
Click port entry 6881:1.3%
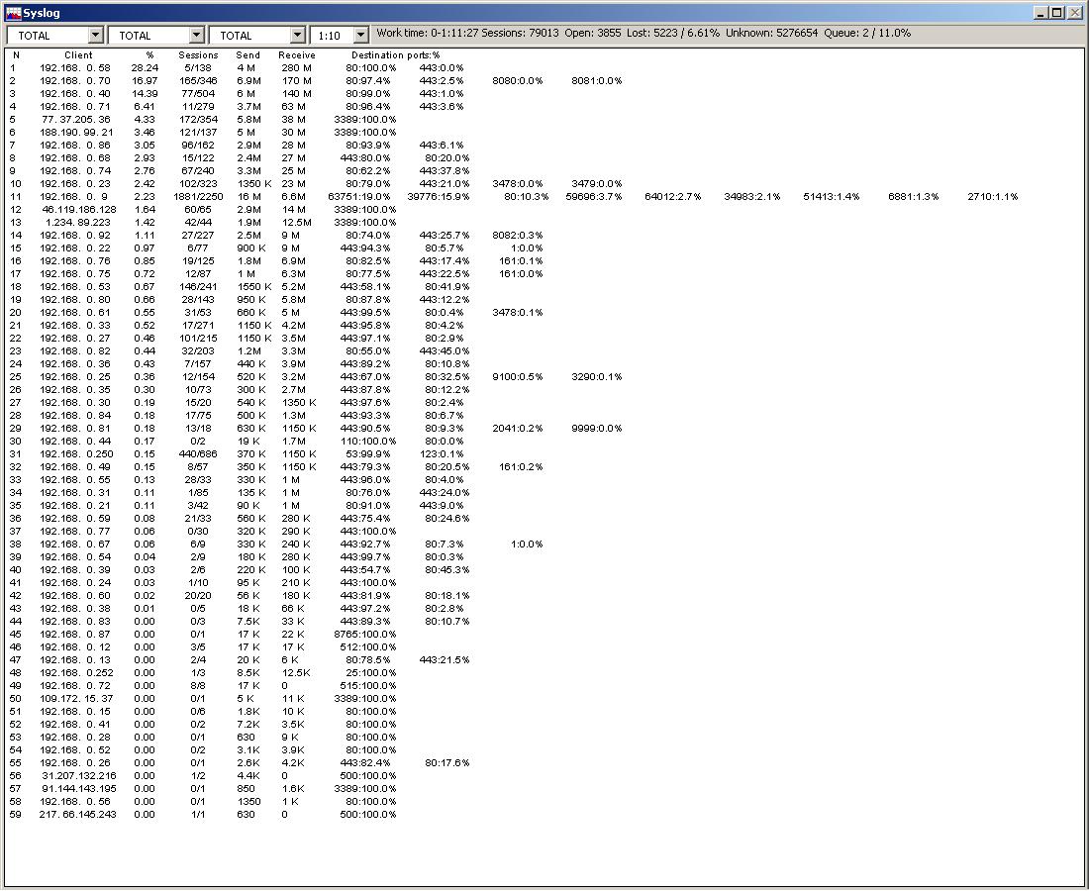[914, 197]
